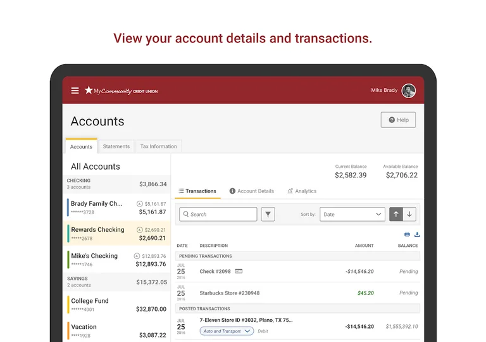Screen dimensions: 486x342
Task: Download transactions using the export icon
Action: (417, 234)
